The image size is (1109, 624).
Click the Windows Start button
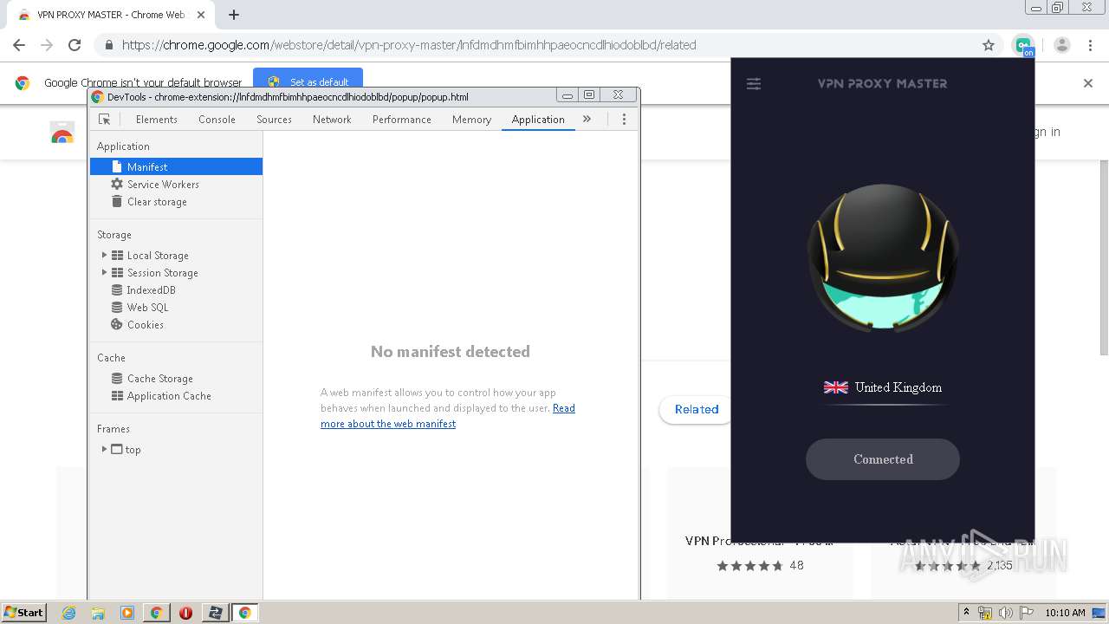24,613
